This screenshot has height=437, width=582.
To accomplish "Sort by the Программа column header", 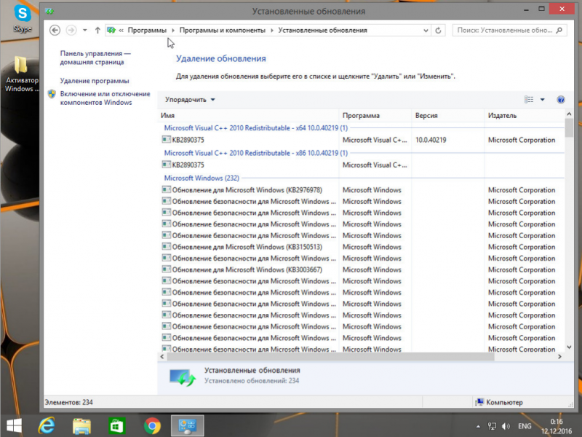I will click(x=375, y=116).
